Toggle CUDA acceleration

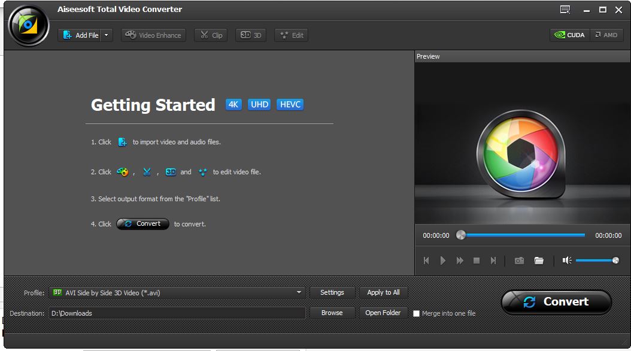tap(570, 35)
